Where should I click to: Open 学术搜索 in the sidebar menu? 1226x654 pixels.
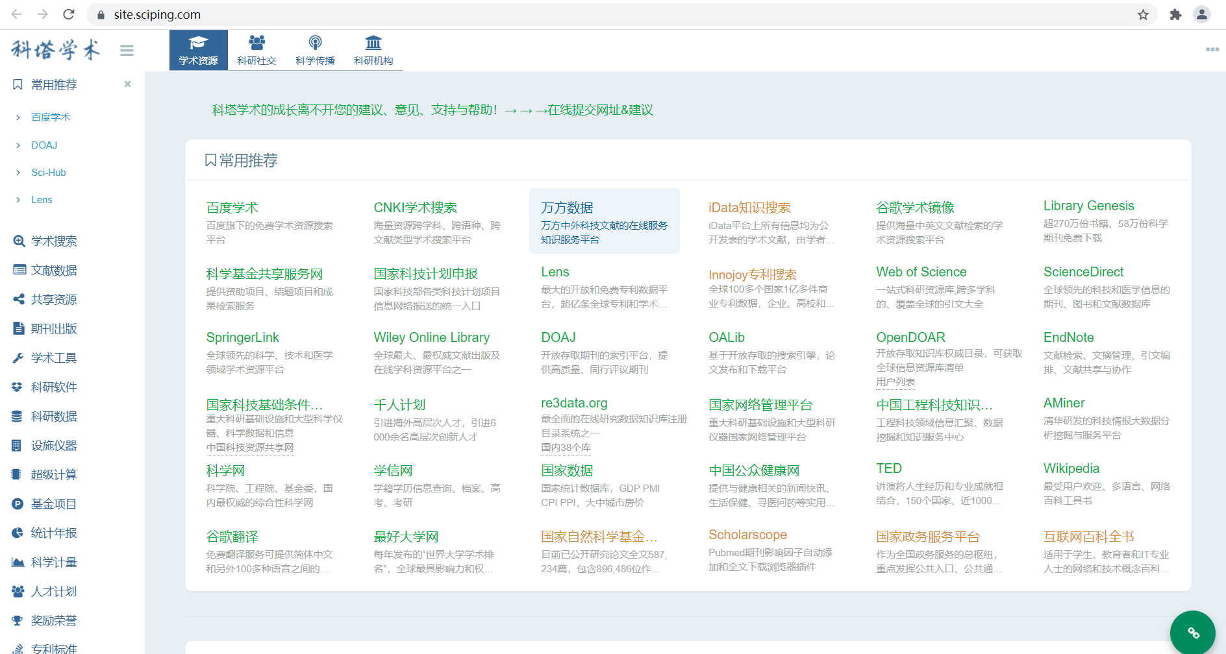point(54,241)
